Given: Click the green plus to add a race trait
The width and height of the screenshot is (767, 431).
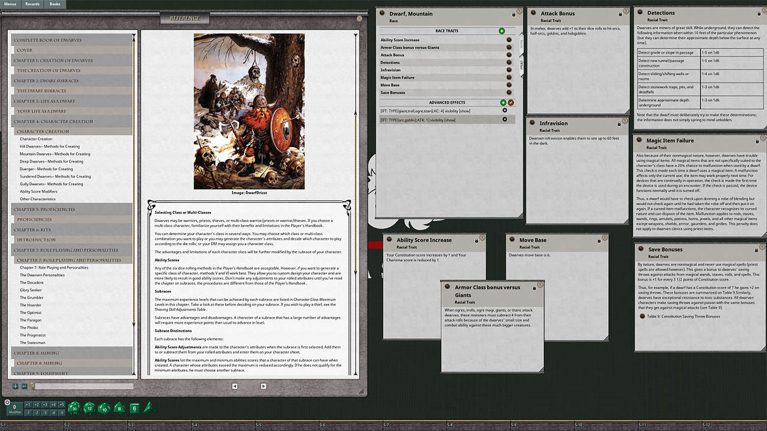Looking at the screenshot, I should [502, 31].
